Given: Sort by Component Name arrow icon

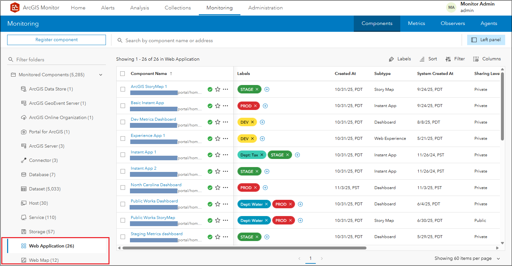Looking at the screenshot, I should (x=171, y=74).
